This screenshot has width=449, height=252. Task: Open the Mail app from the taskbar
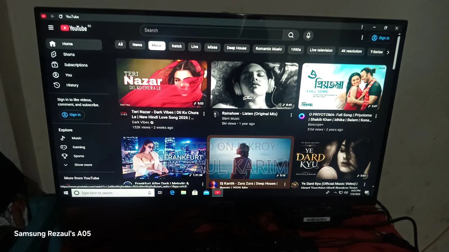point(206,193)
